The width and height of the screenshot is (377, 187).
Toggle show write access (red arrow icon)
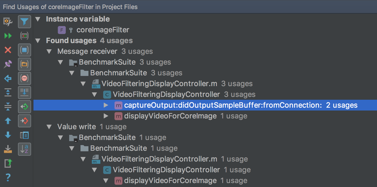pos(24,121)
